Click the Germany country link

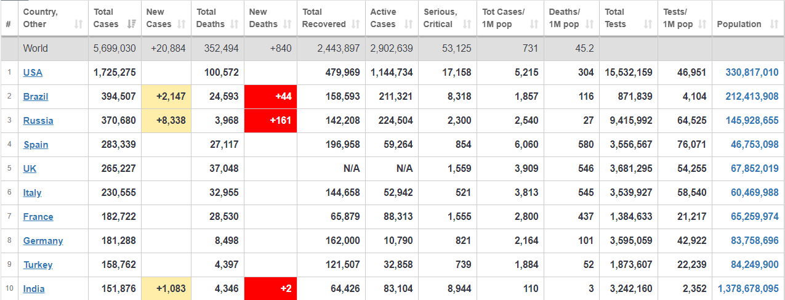(x=43, y=241)
